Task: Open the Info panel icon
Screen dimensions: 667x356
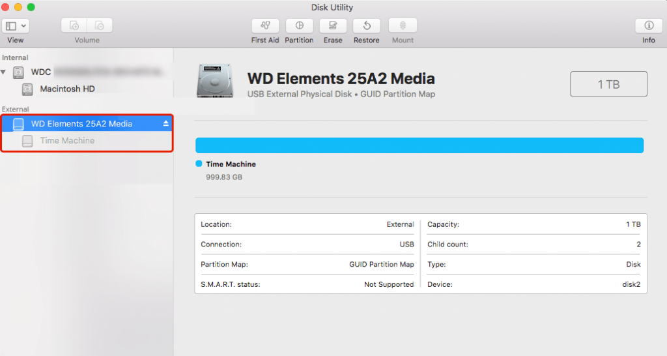Action: pos(648,25)
